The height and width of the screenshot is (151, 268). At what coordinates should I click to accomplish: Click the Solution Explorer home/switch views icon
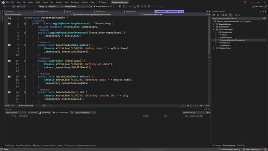click(214, 15)
